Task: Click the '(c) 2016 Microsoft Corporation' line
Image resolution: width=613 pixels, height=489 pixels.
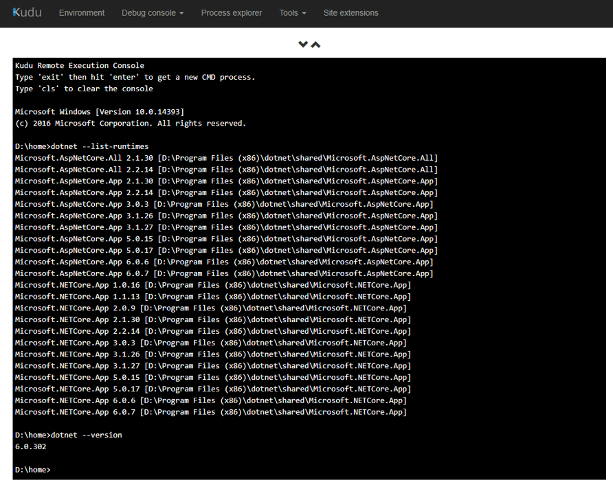Action: click(x=131, y=124)
